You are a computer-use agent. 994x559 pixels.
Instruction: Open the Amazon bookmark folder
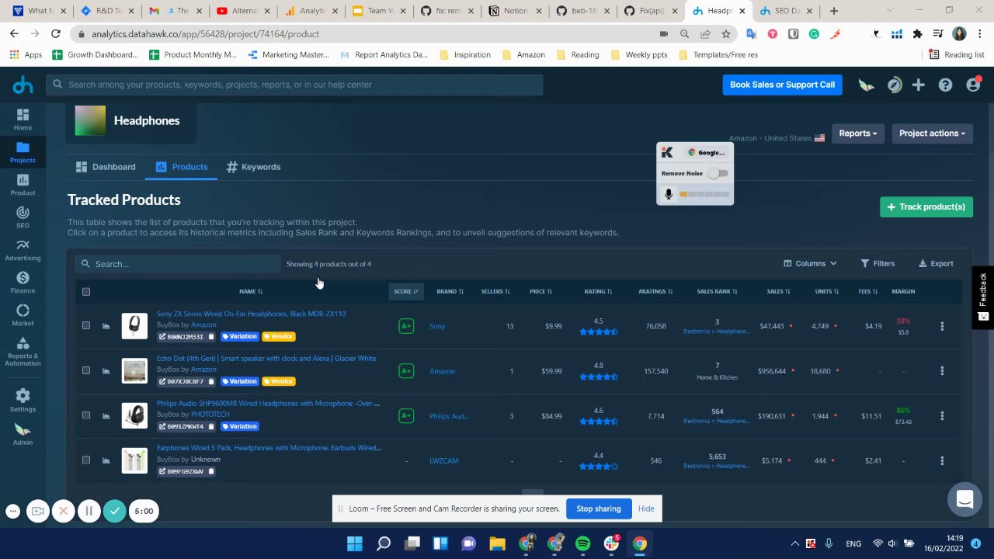pyautogui.click(x=524, y=55)
